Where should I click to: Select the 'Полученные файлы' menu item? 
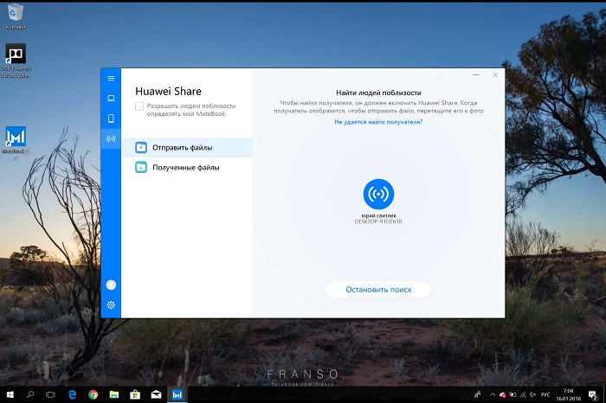coord(187,168)
